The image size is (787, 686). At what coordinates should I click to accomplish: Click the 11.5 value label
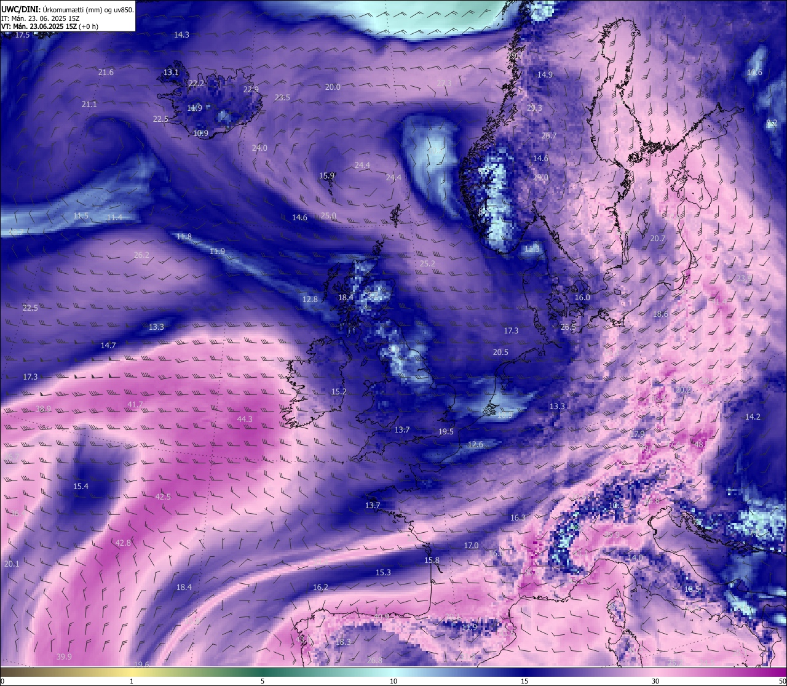(81, 216)
